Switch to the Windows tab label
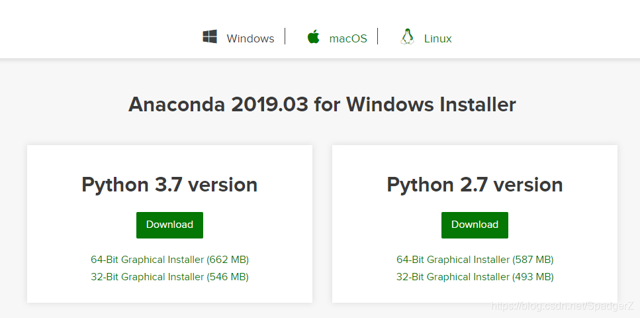The height and width of the screenshot is (318, 640). pos(250,38)
